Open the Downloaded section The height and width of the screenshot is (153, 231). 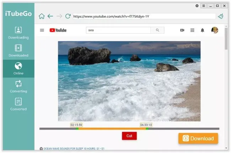pyautogui.click(x=18, y=51)
